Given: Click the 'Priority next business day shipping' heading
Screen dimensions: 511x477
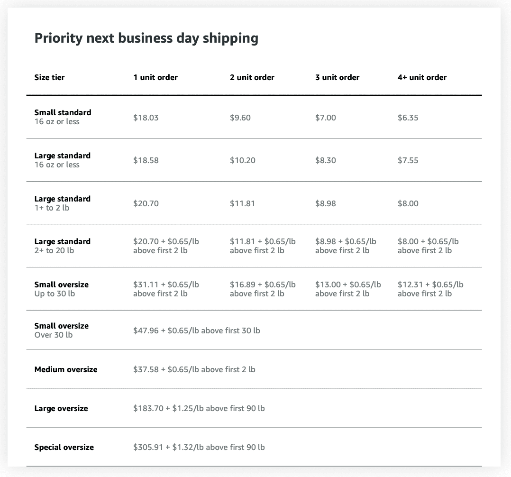Looking at the screenshot, I should (146, 38).
